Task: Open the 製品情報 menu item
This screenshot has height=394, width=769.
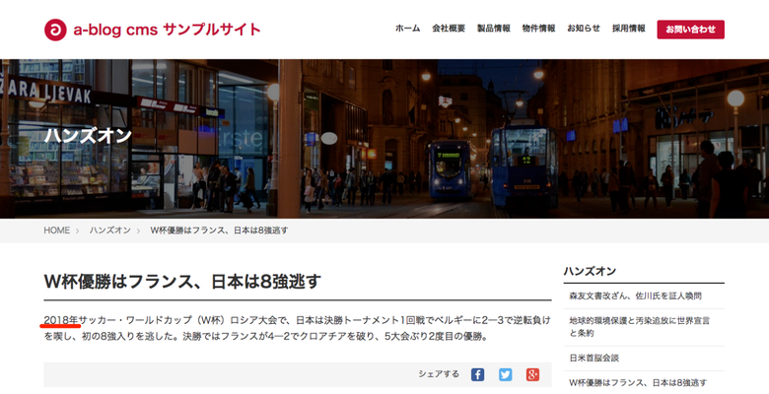Action: pyautogui.click(x=493, y=29)
